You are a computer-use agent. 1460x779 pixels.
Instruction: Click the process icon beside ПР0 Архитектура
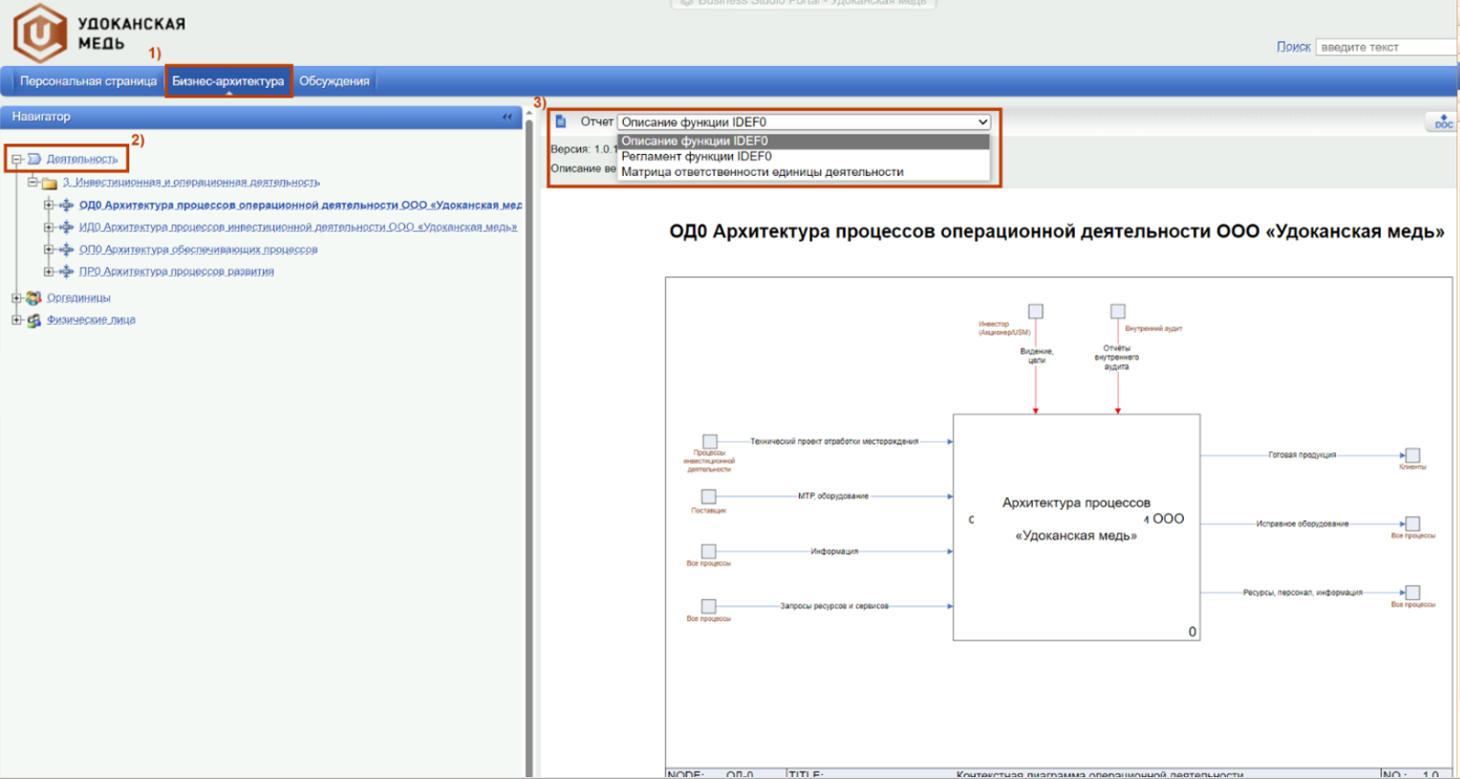(66, 271)
